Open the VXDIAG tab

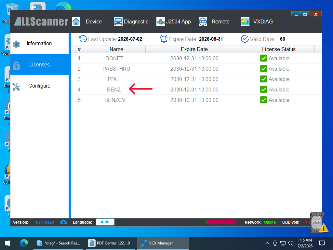tap(263, 22)
